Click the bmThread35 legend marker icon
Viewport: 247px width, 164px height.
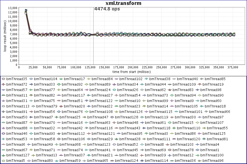pos(4,79)
